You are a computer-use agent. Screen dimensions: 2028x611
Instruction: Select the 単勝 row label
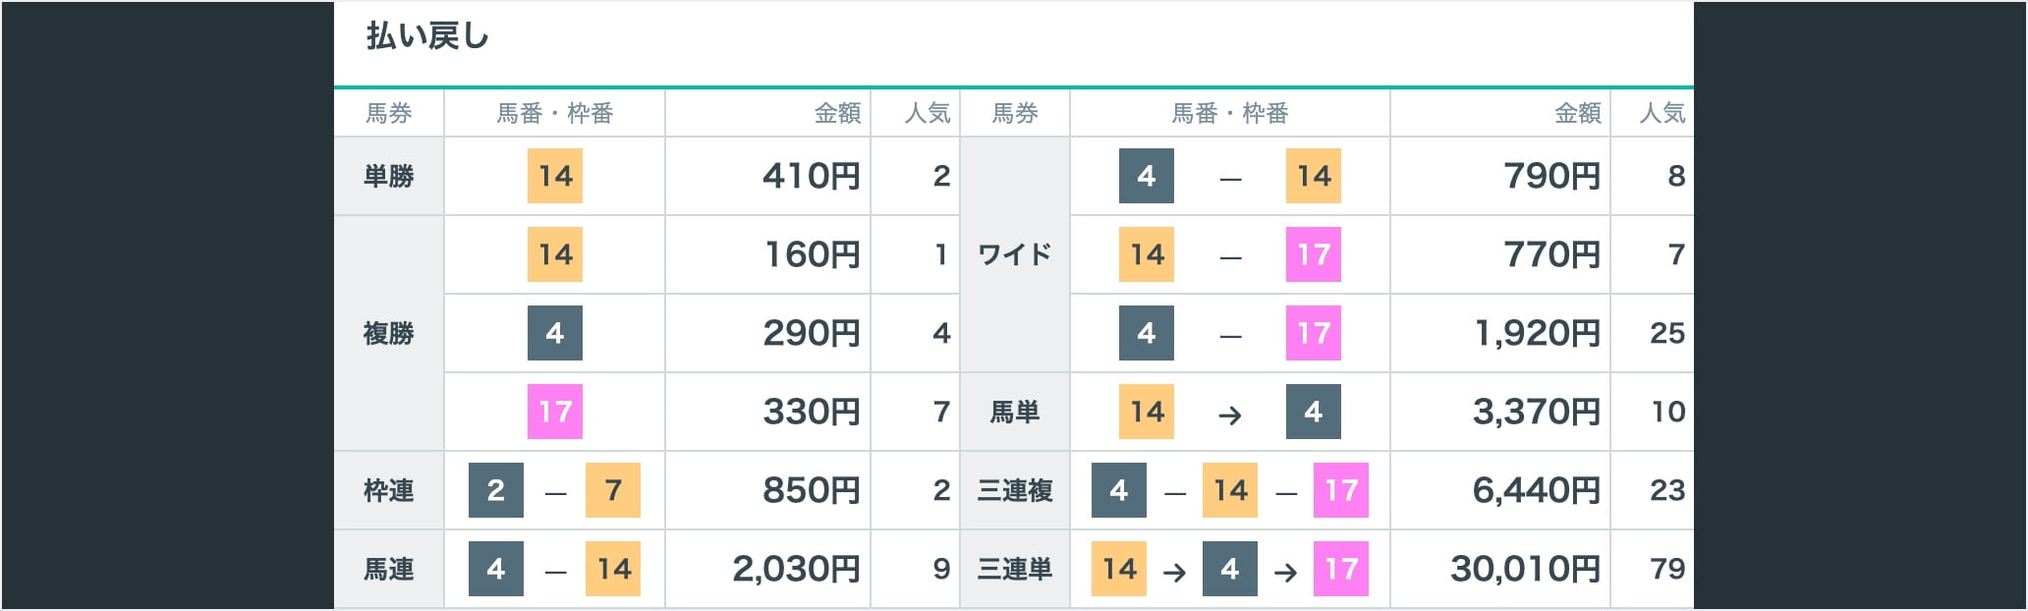tap(388, 176)
